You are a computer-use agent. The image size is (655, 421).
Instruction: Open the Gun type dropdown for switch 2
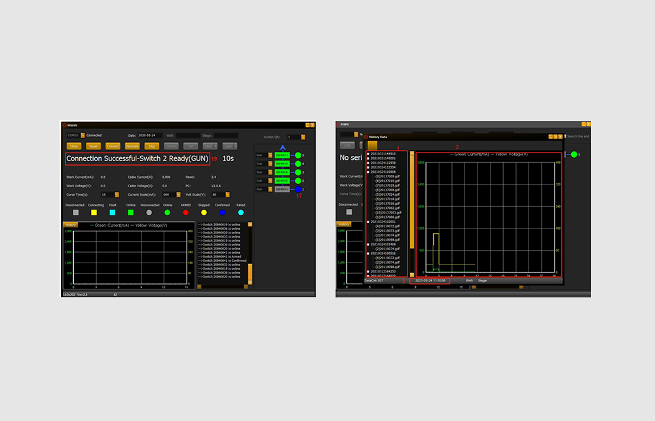[x=270, y=181]
